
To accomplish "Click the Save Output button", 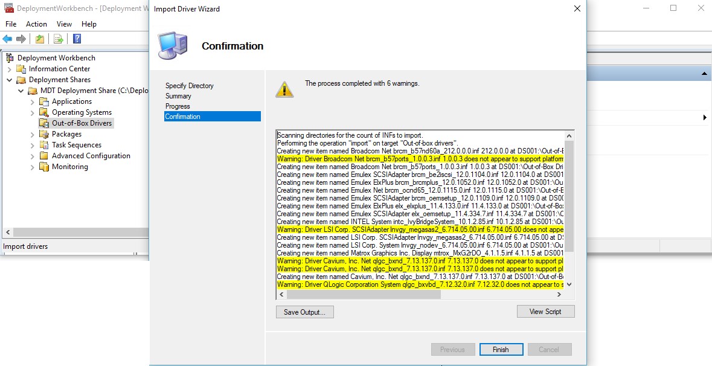I will point(304,312).
